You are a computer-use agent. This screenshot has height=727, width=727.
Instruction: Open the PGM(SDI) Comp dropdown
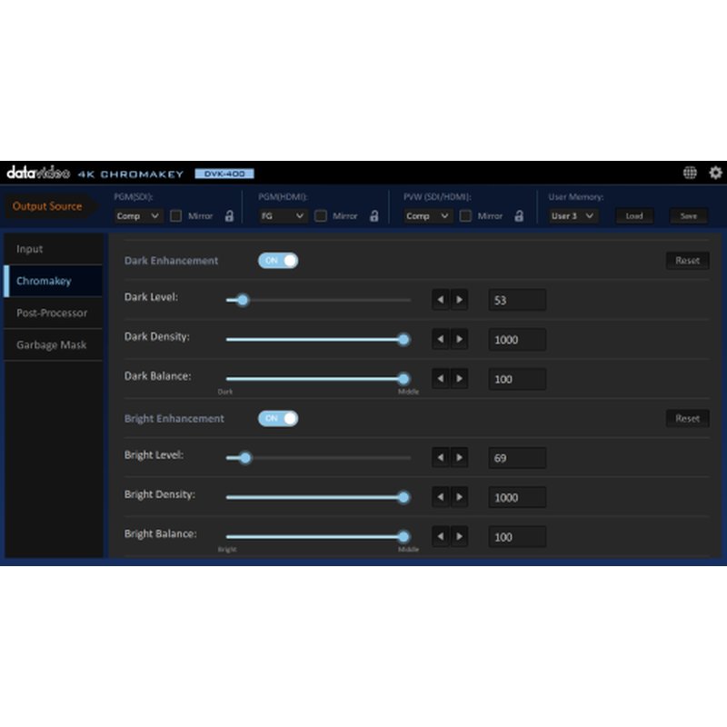[138, 216]
